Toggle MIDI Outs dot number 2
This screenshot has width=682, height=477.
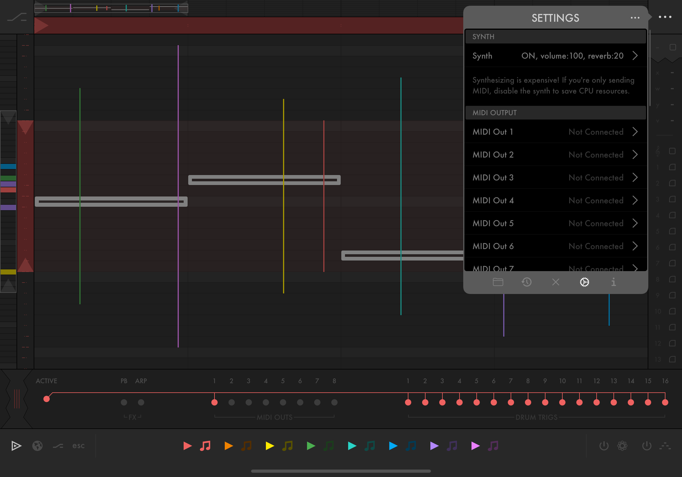tap(232, 402)
